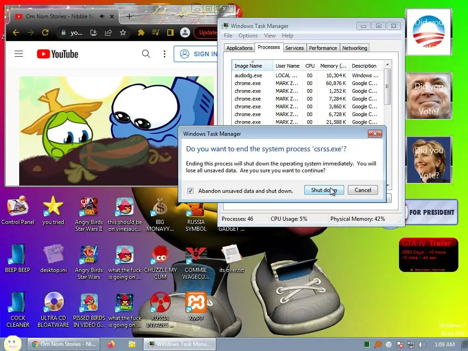
Task: Open a new Chrome tab with plus
Action: 129,16
